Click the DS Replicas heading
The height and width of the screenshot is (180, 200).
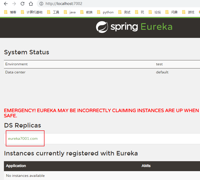[23, 125]
